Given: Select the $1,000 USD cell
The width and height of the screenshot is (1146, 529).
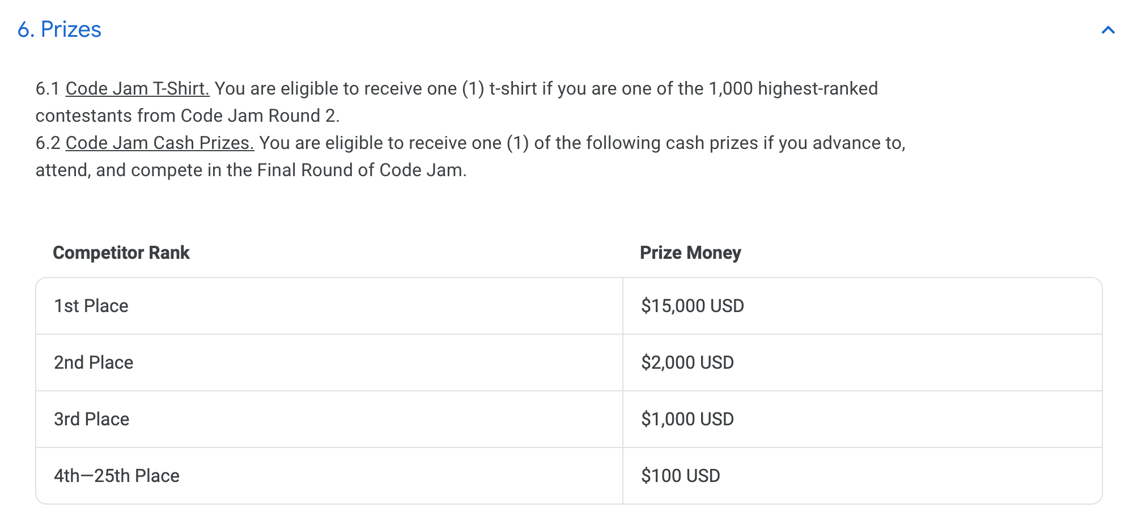Looking at the screenshot, I should pos(863,419).
